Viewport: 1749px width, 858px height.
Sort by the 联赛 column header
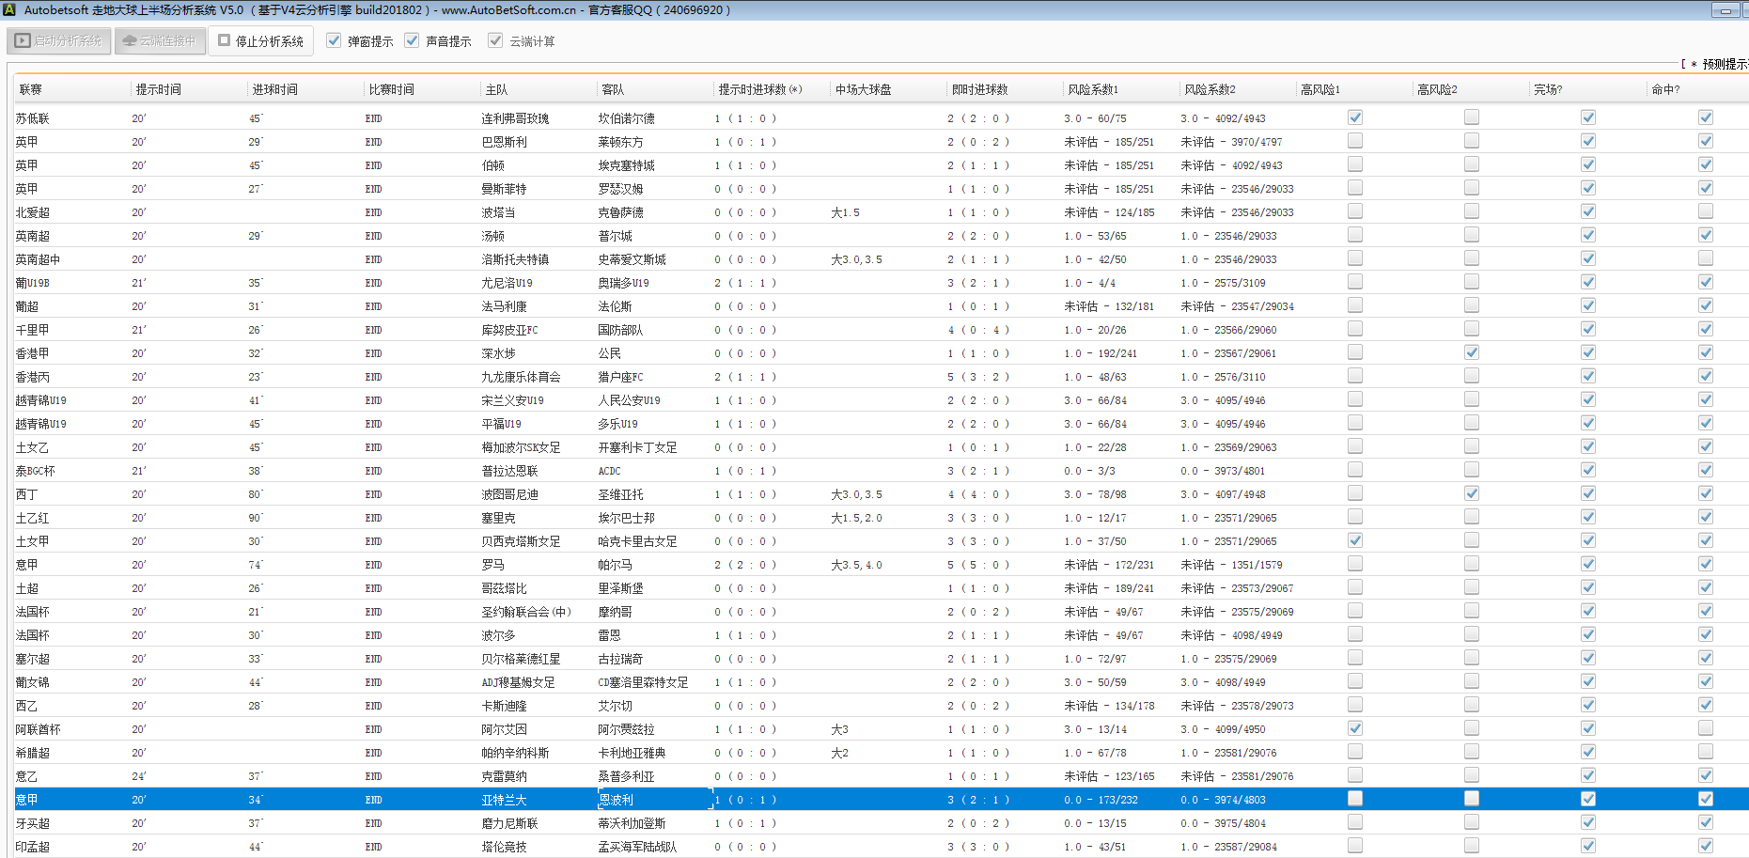point(31,89)
